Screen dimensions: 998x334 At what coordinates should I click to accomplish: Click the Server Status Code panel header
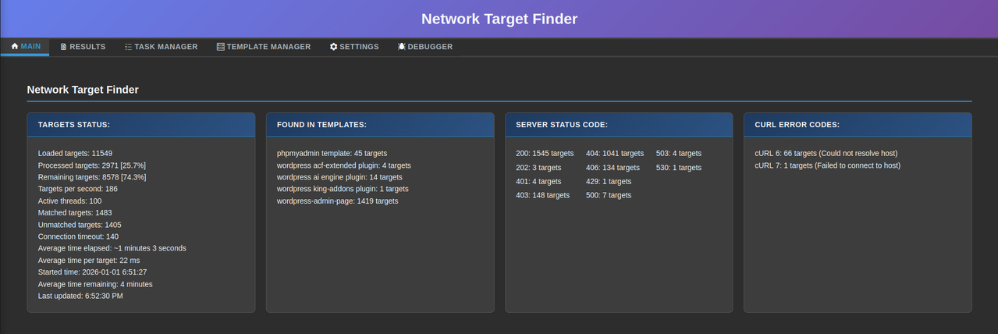point(619,125)
